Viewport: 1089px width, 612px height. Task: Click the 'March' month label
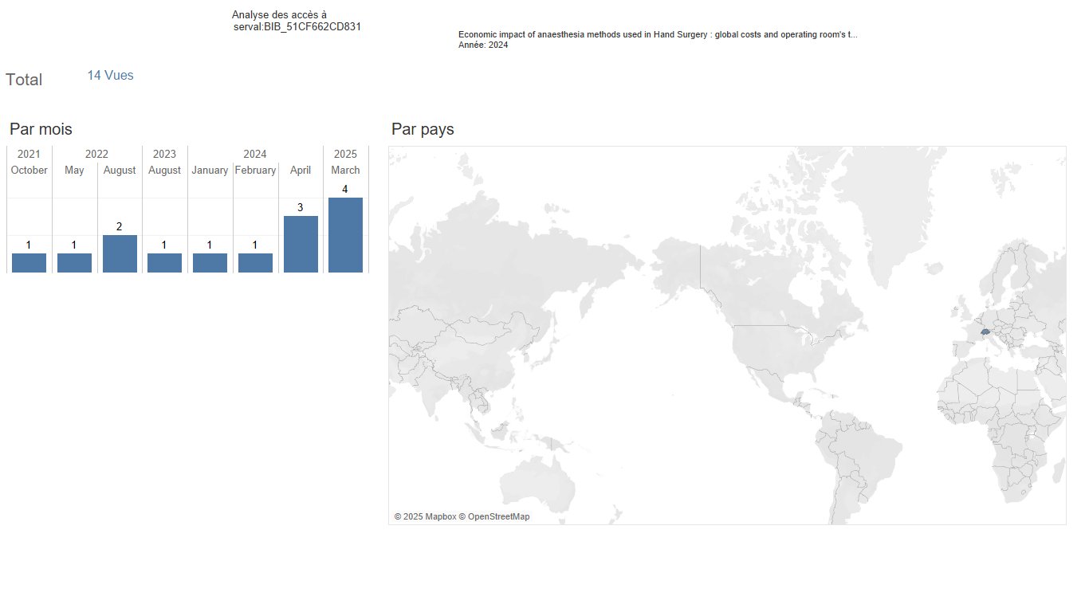click(345, 170)
